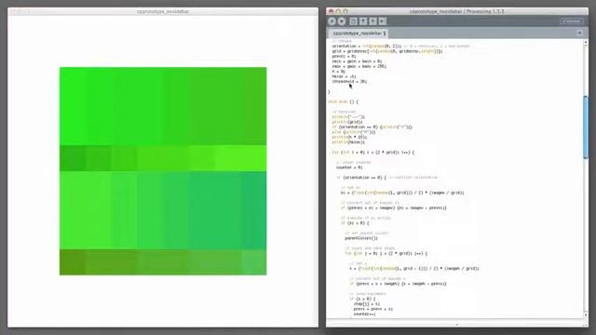Click the 'prevc = 0;' code line
596x335 pixels.
click(x=344, y=56)
